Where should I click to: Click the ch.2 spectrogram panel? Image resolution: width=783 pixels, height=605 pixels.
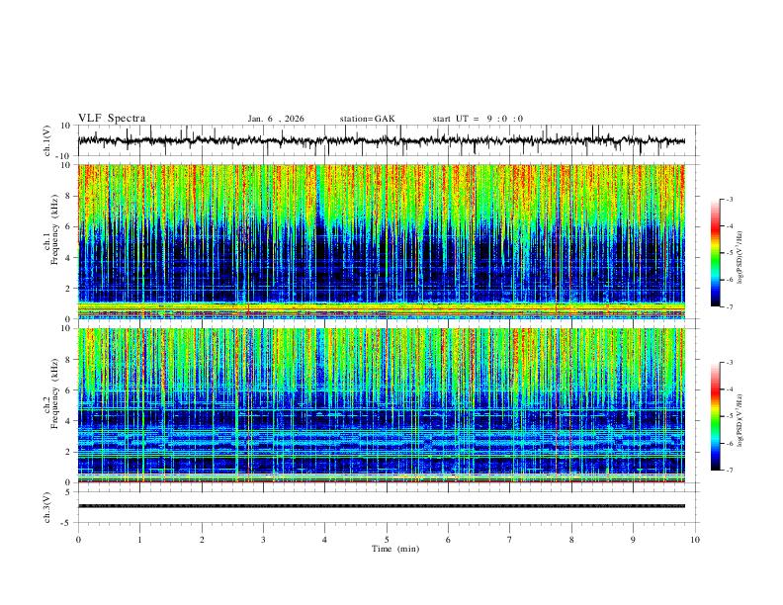click(382, 405)
